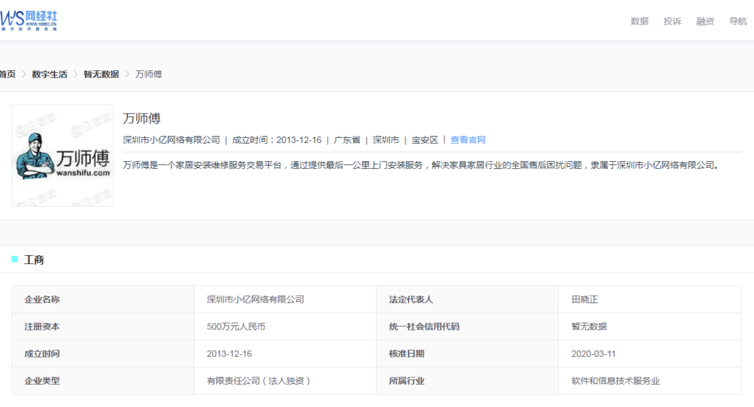The width and height of the screenshot is (754, 407).
Task: Select 法定代表人 label cell
Action: pyautogui.click(x=467, y=300)
